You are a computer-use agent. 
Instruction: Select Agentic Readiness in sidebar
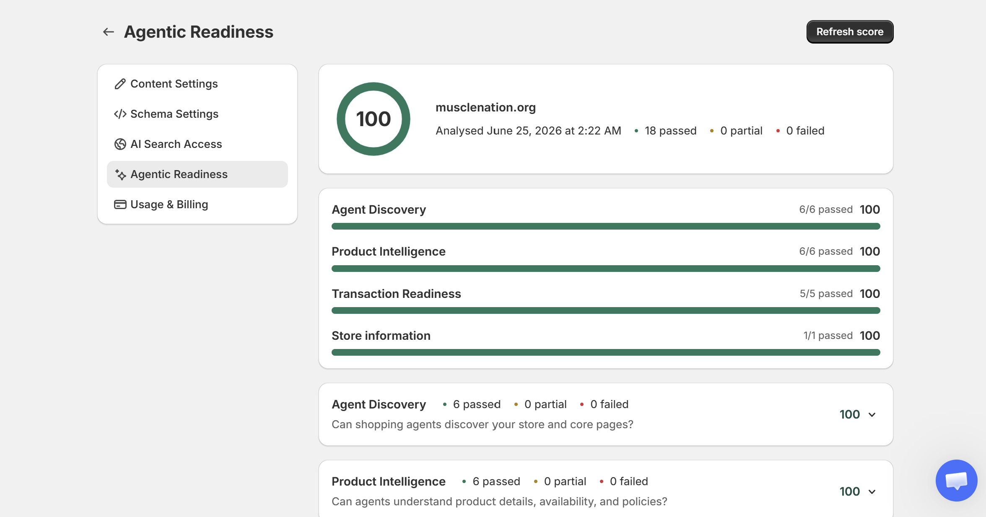point(197,174)
